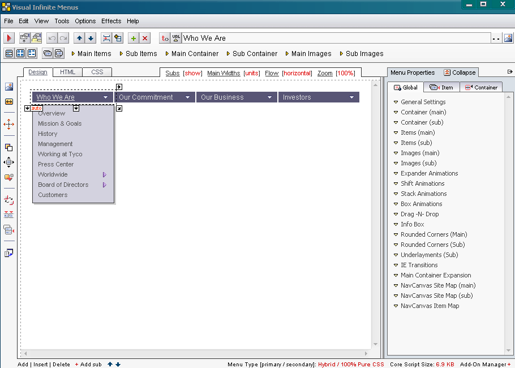This screenshot has height=368, width=515.
Task: Expand the Main Container section
Action: click(192, 54)
